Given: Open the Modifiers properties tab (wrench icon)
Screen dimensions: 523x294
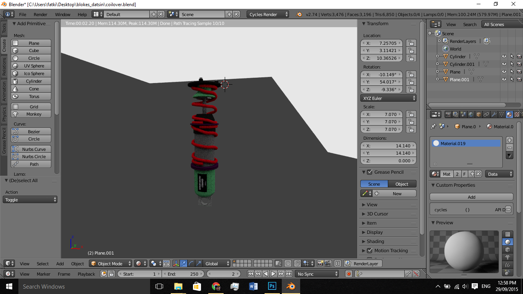Looking at the screenshot, I should [x=494, y=114].
